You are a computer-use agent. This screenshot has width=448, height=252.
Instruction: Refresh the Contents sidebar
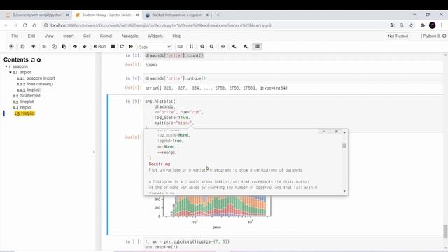(x=33, y=60)
